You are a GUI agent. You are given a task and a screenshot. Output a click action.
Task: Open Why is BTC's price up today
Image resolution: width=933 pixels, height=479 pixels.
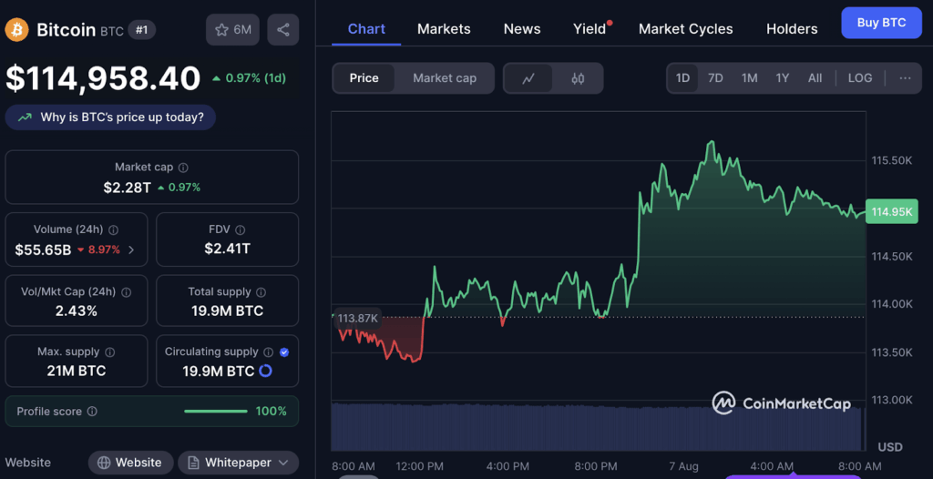110,117
